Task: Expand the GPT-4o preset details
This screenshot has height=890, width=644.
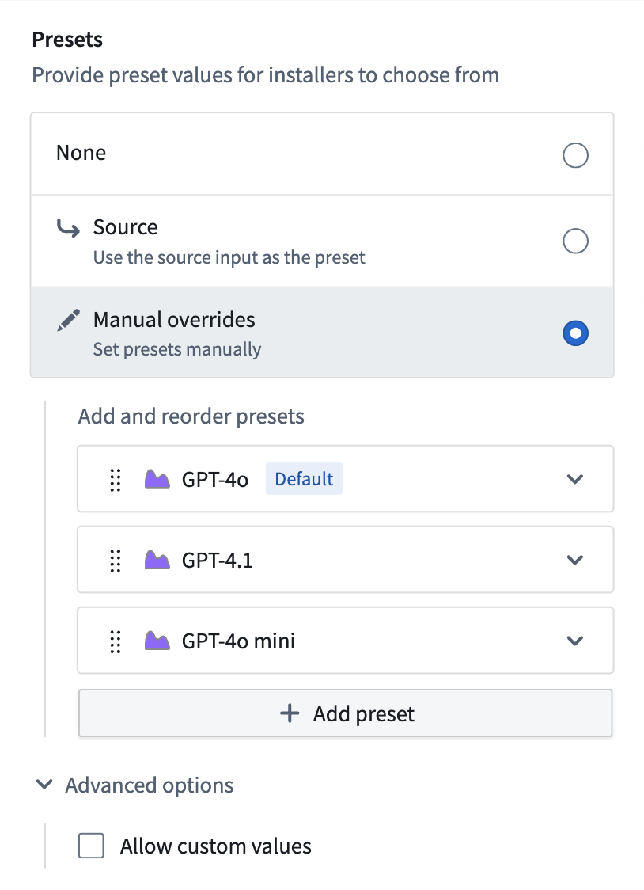Action: pyautogui.click(x=575, y=479)
